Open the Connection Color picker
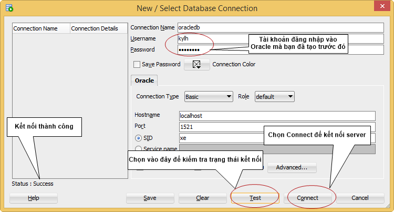Viewport: 394px width, 212px height. (197, 64)
